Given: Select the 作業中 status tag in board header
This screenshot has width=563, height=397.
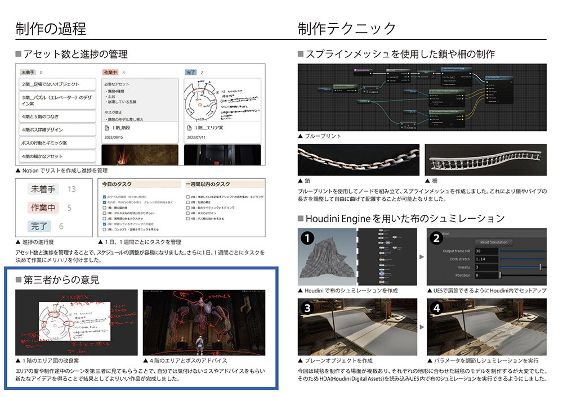Looking at the screenshot, I should pyautogui.click(x=111, y=73).
